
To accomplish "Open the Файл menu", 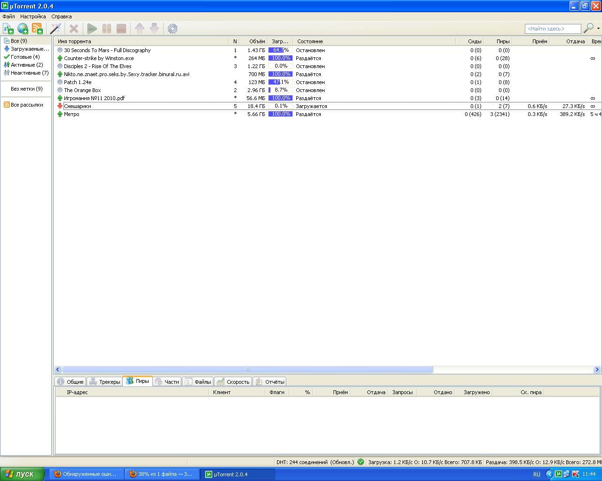I will click(8, 16).
